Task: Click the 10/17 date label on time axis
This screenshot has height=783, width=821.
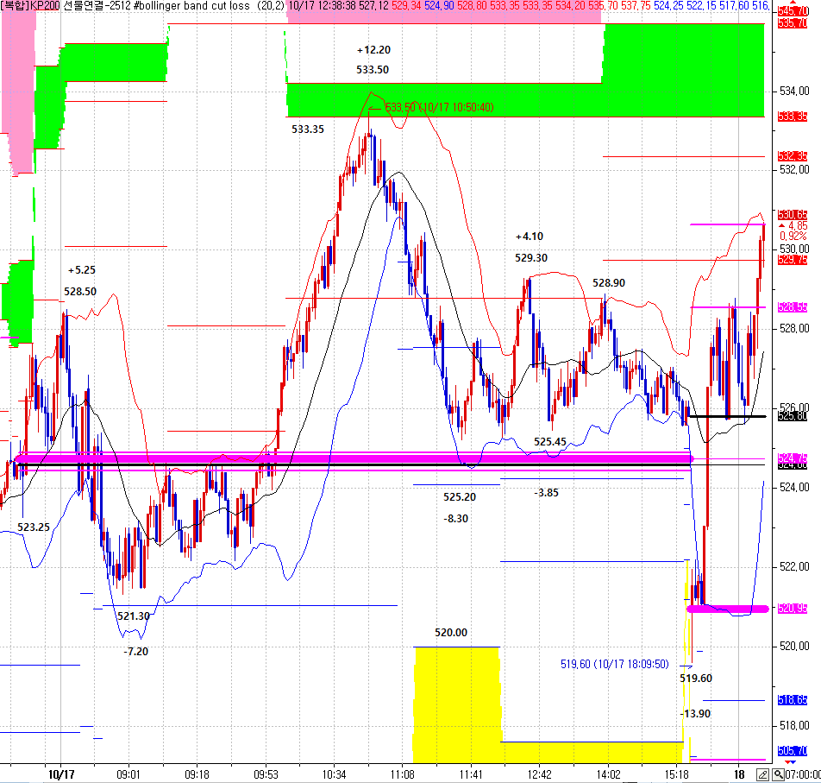Action: (60, 774)
